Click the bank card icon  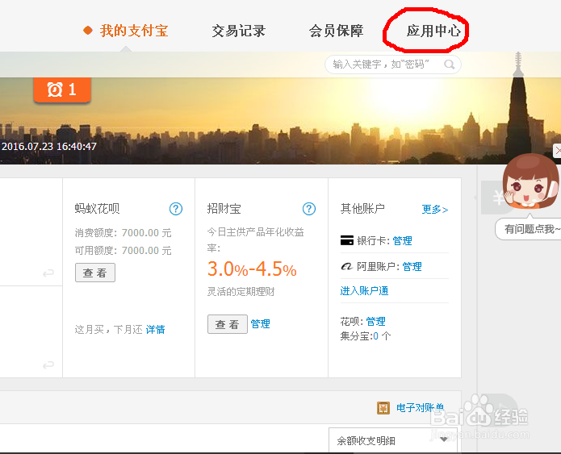(346, 240)
